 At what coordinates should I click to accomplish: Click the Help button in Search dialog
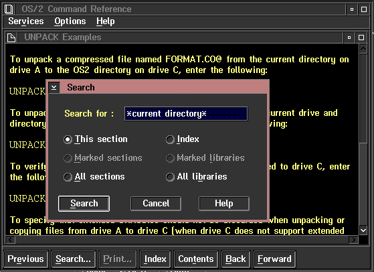(224, 204)
